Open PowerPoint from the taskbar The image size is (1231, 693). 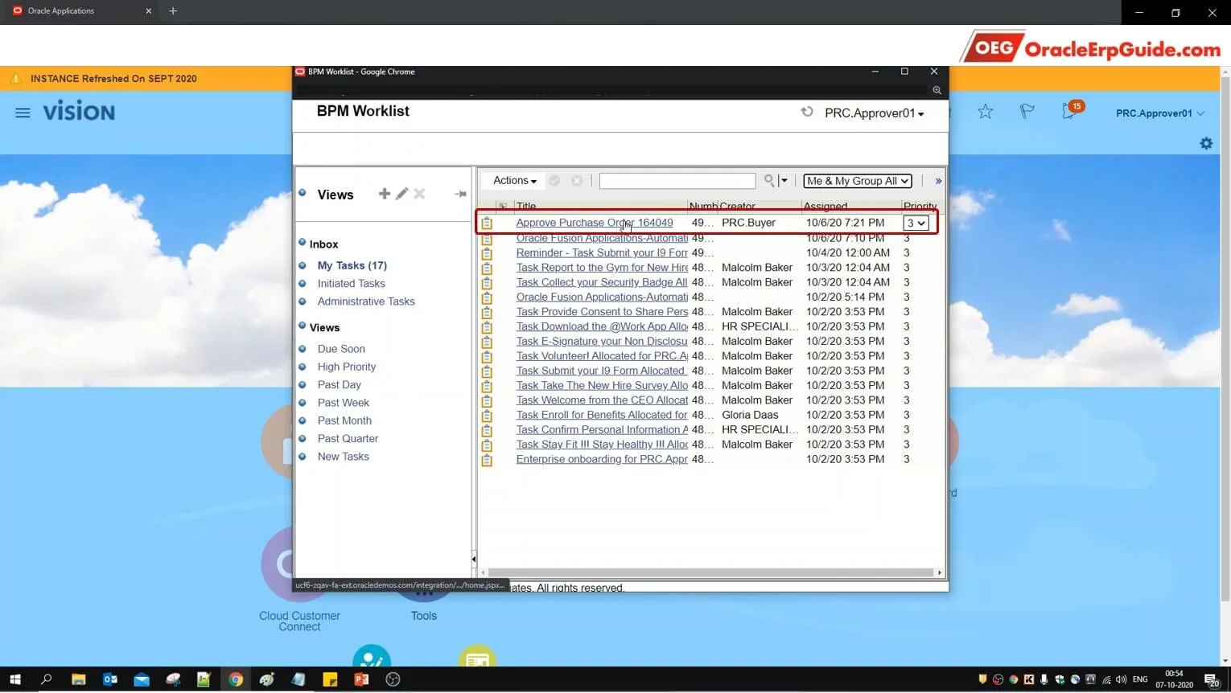[x=361, y=679]
